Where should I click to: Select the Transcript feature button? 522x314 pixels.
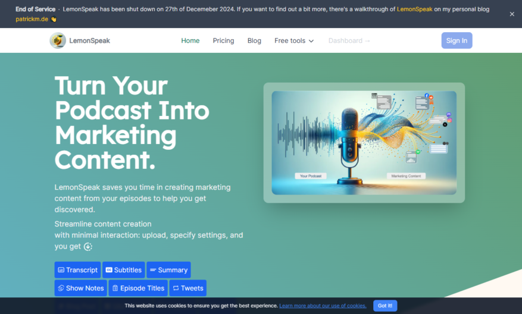(x=77, y=270)
